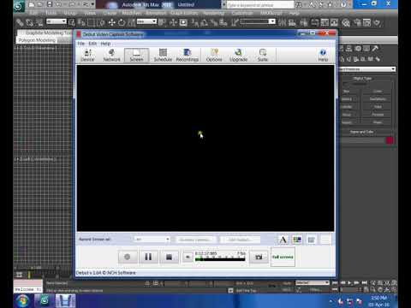The image size is (411, 308).
Task: Click the 3ds Max search keyword field
Action: click(x=259, y=5)
